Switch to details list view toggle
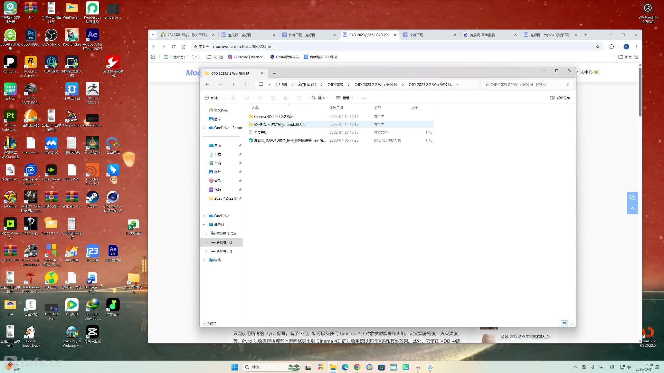Image resolution: width=664 pixels, height=373 pixels. (x=564, y=324)
